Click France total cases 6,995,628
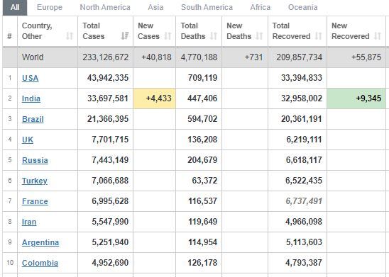 coord(110,201)
